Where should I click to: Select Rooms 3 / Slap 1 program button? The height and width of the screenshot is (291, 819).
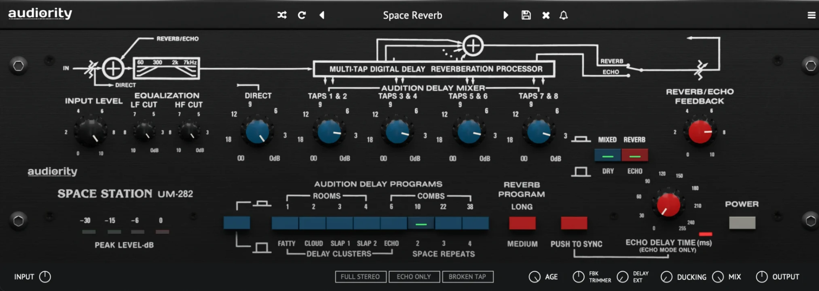coord(340,223)
